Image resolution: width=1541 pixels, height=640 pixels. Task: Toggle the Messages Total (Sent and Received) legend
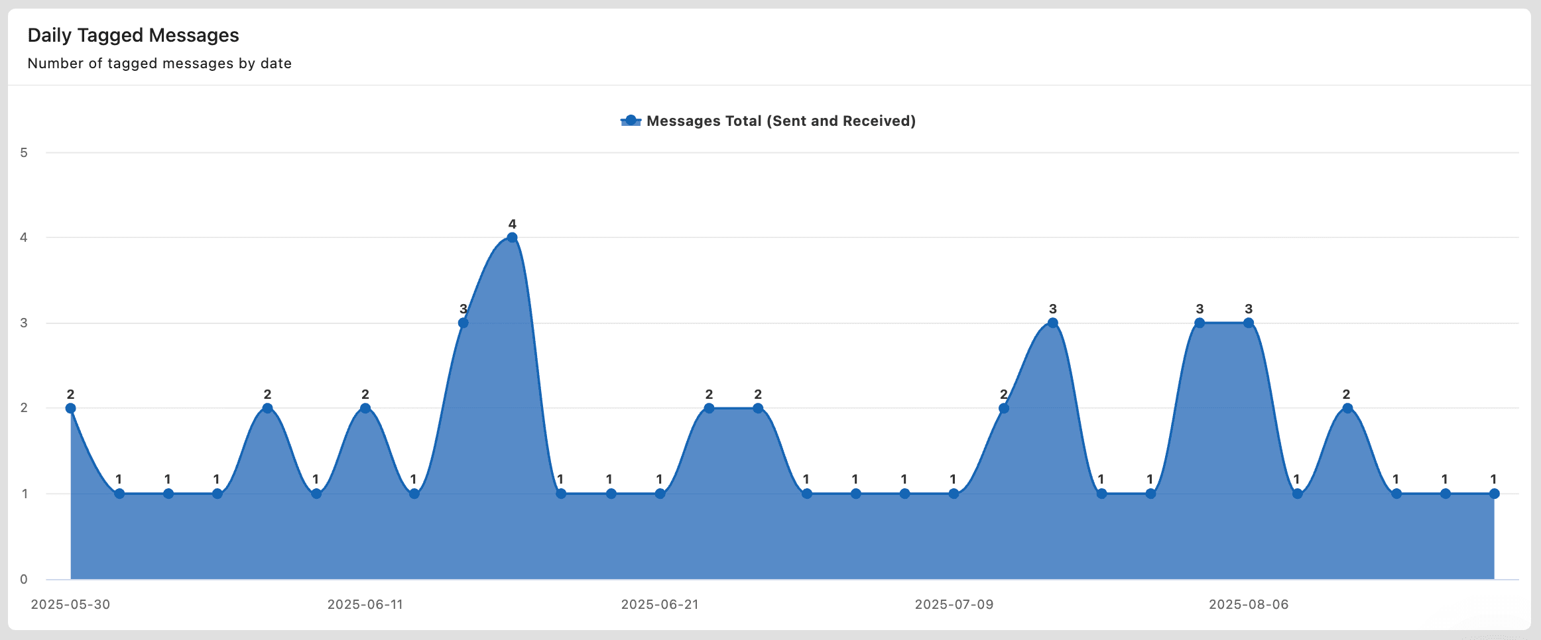click(780, 121)
